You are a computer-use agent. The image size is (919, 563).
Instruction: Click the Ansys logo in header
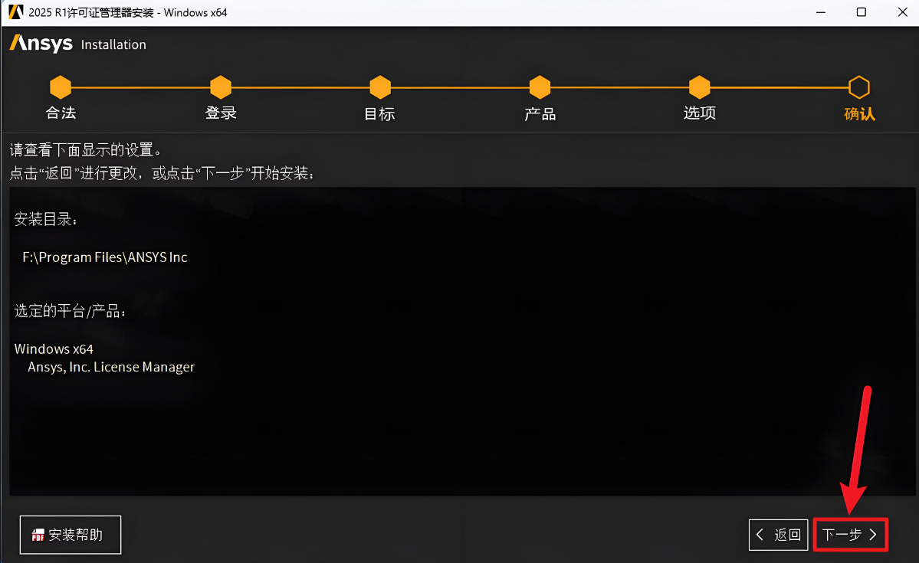click(41, 44)
